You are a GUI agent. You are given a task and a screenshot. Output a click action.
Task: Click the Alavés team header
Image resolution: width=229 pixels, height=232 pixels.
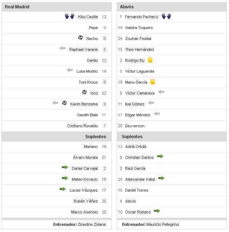point(127,7)
